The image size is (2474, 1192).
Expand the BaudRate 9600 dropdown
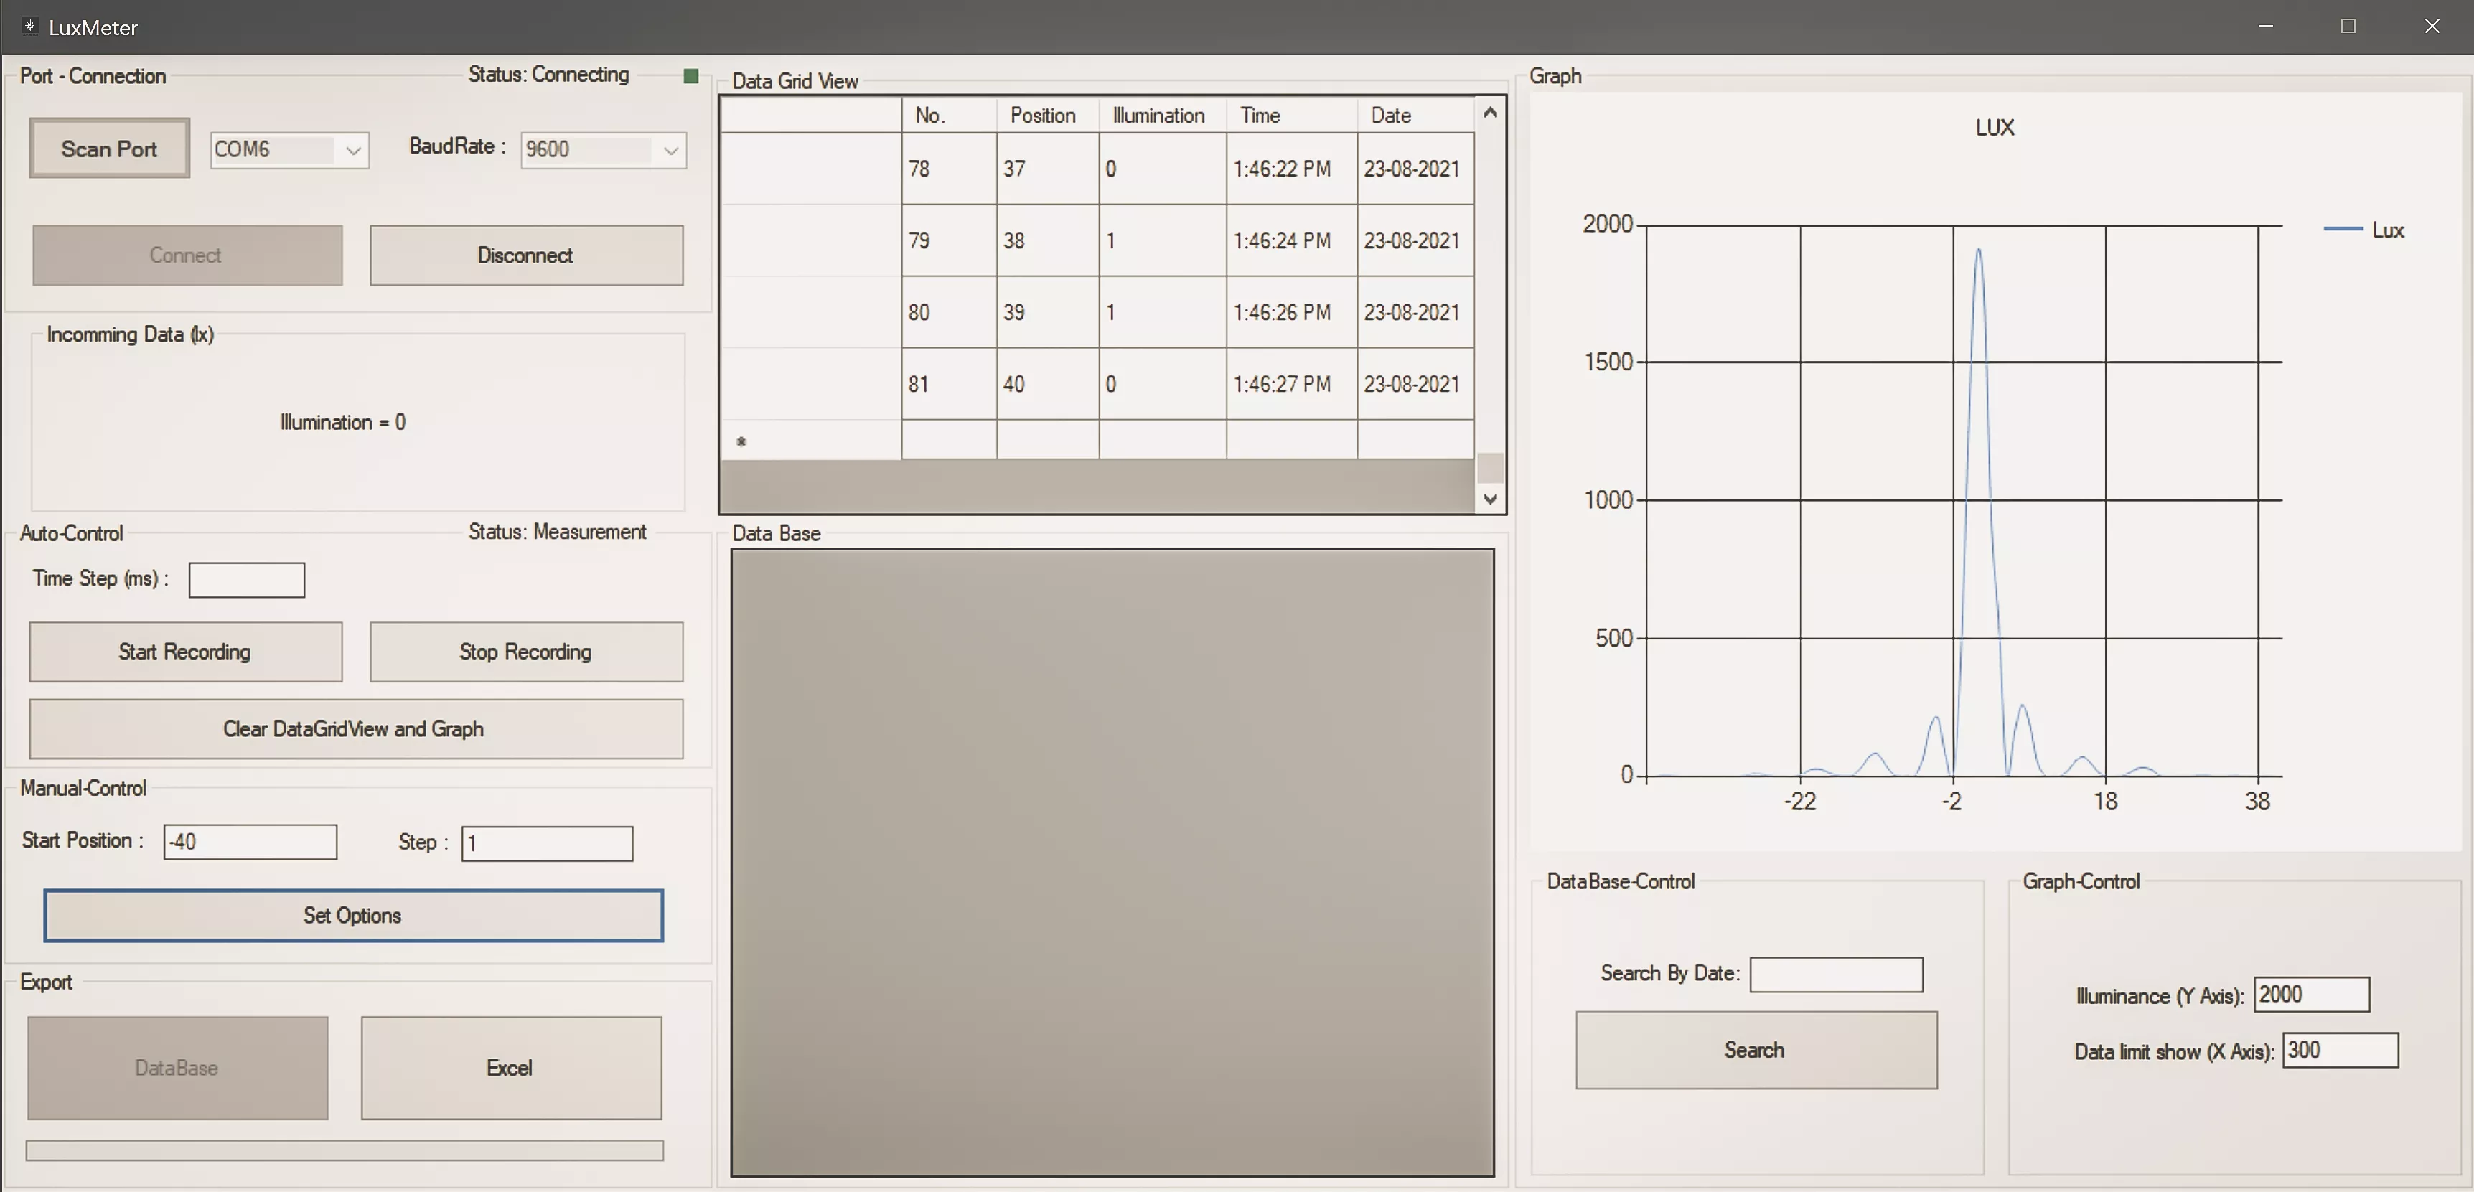point(670,150)
